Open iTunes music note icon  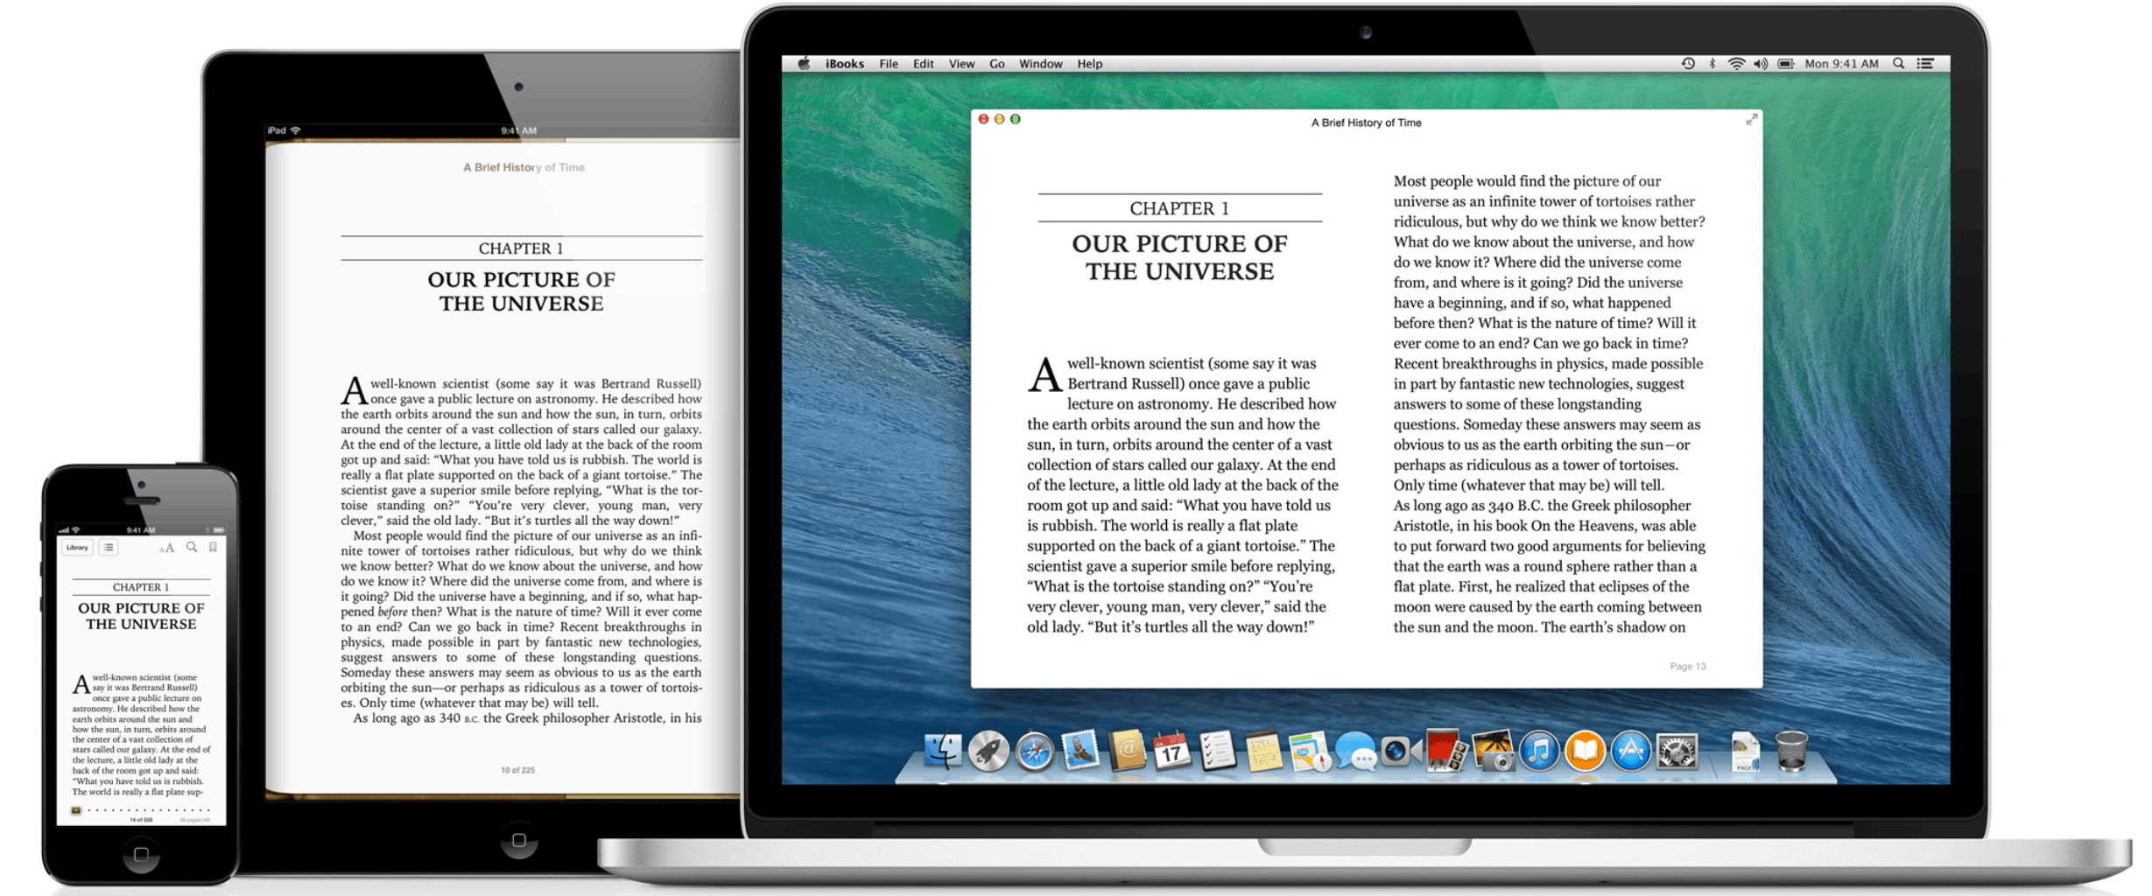[1539, 752]
